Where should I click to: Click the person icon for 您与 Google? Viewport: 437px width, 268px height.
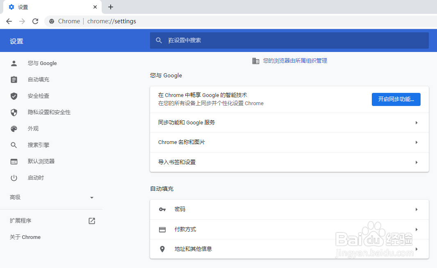pyautogui.click(x=14, y=63)
